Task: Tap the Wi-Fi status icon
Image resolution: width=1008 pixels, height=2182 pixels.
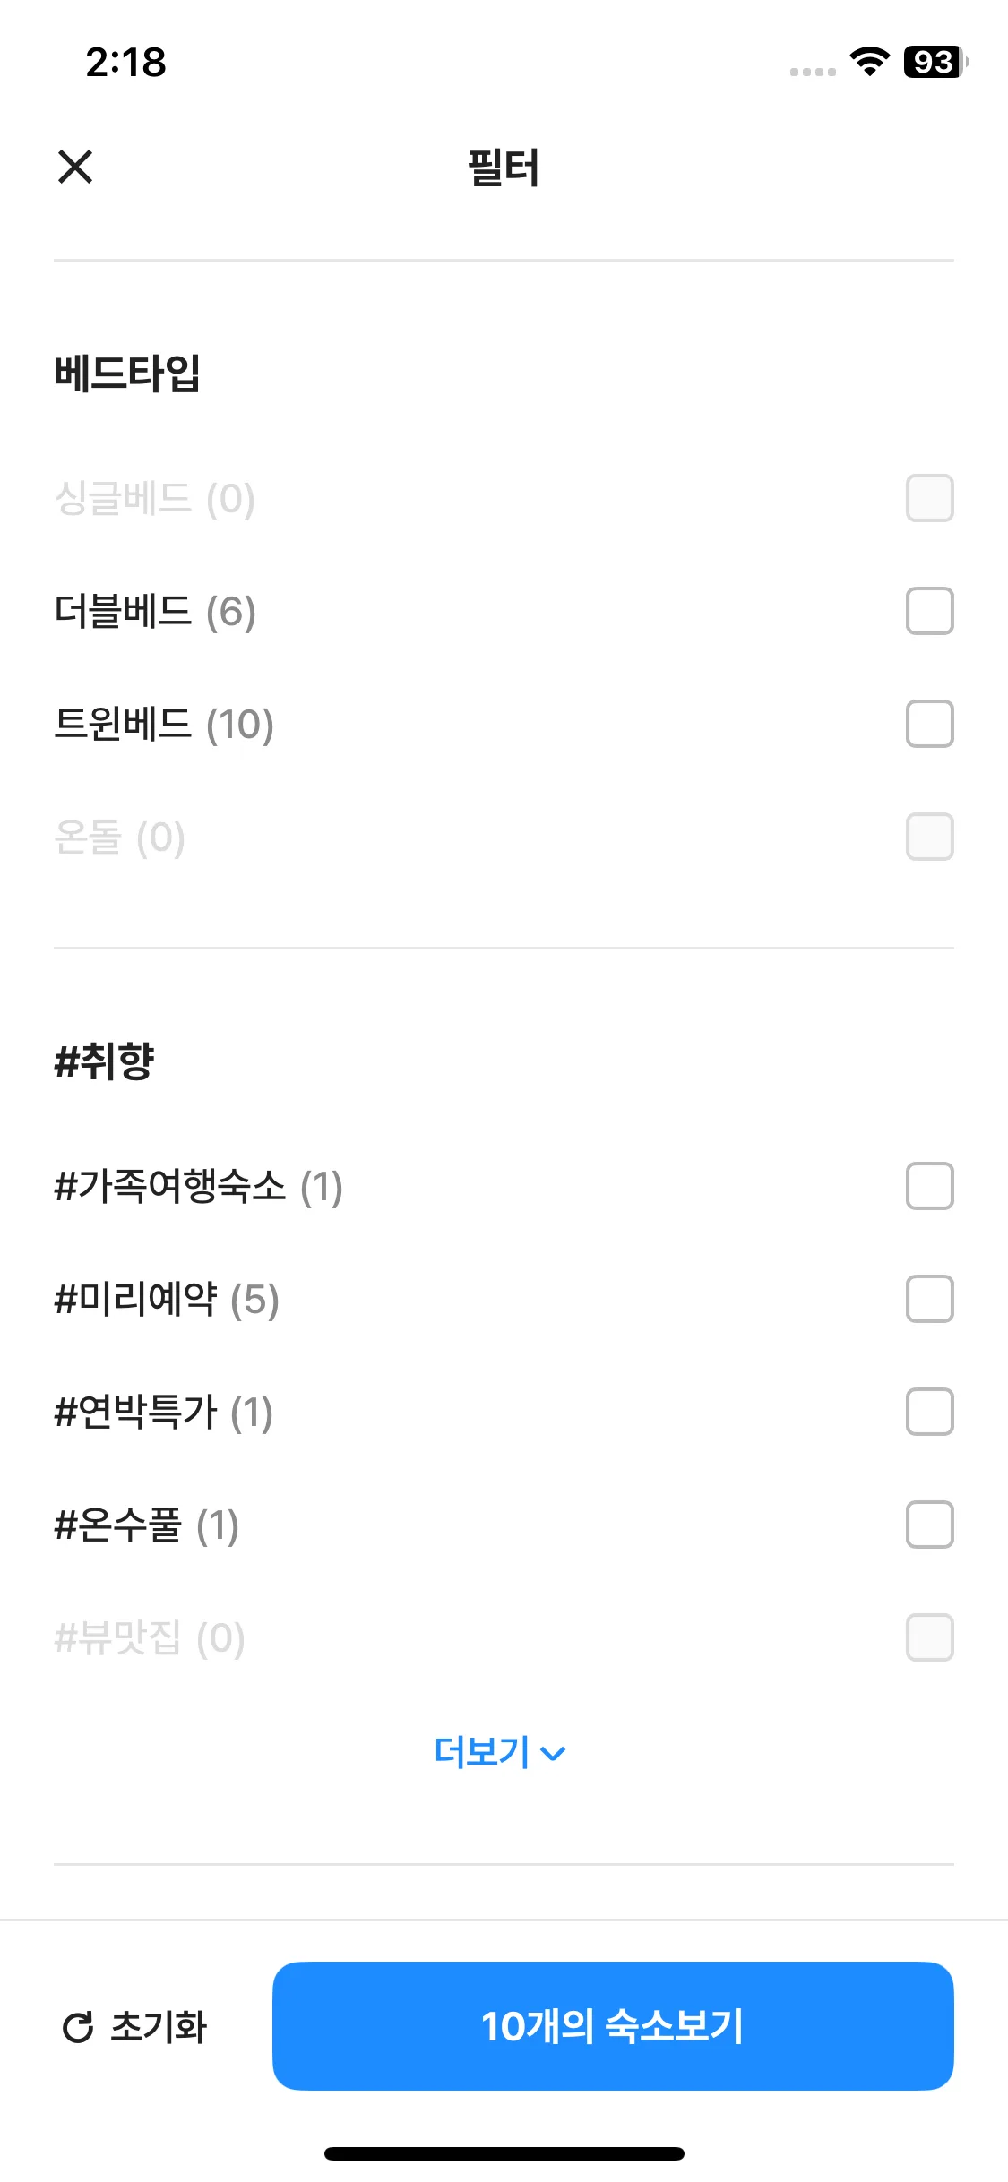Action: pos(868,62)
